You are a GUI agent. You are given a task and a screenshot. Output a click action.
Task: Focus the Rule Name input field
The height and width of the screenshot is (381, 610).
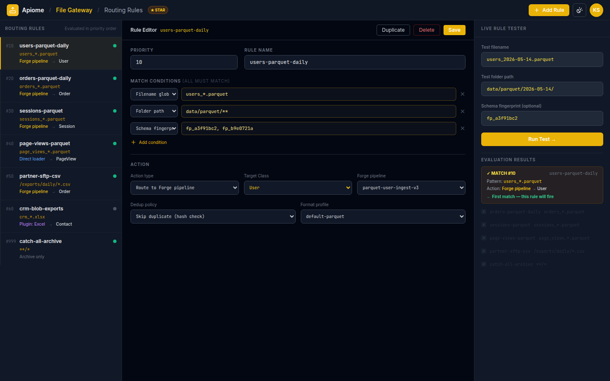point(355,62)
